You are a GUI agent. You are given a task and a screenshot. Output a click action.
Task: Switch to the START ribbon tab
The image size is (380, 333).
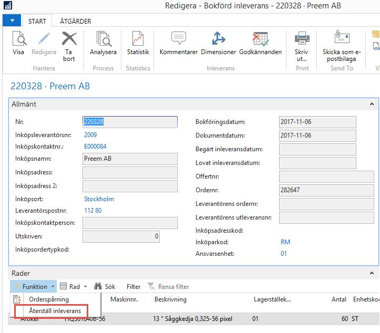(x=37, y=22)
